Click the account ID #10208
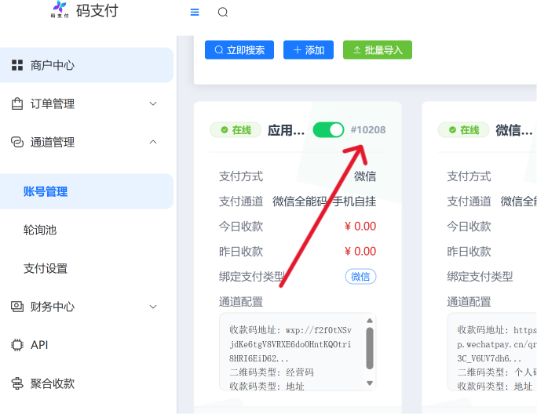This screenshot has width=537, height=414. point(368,130)
